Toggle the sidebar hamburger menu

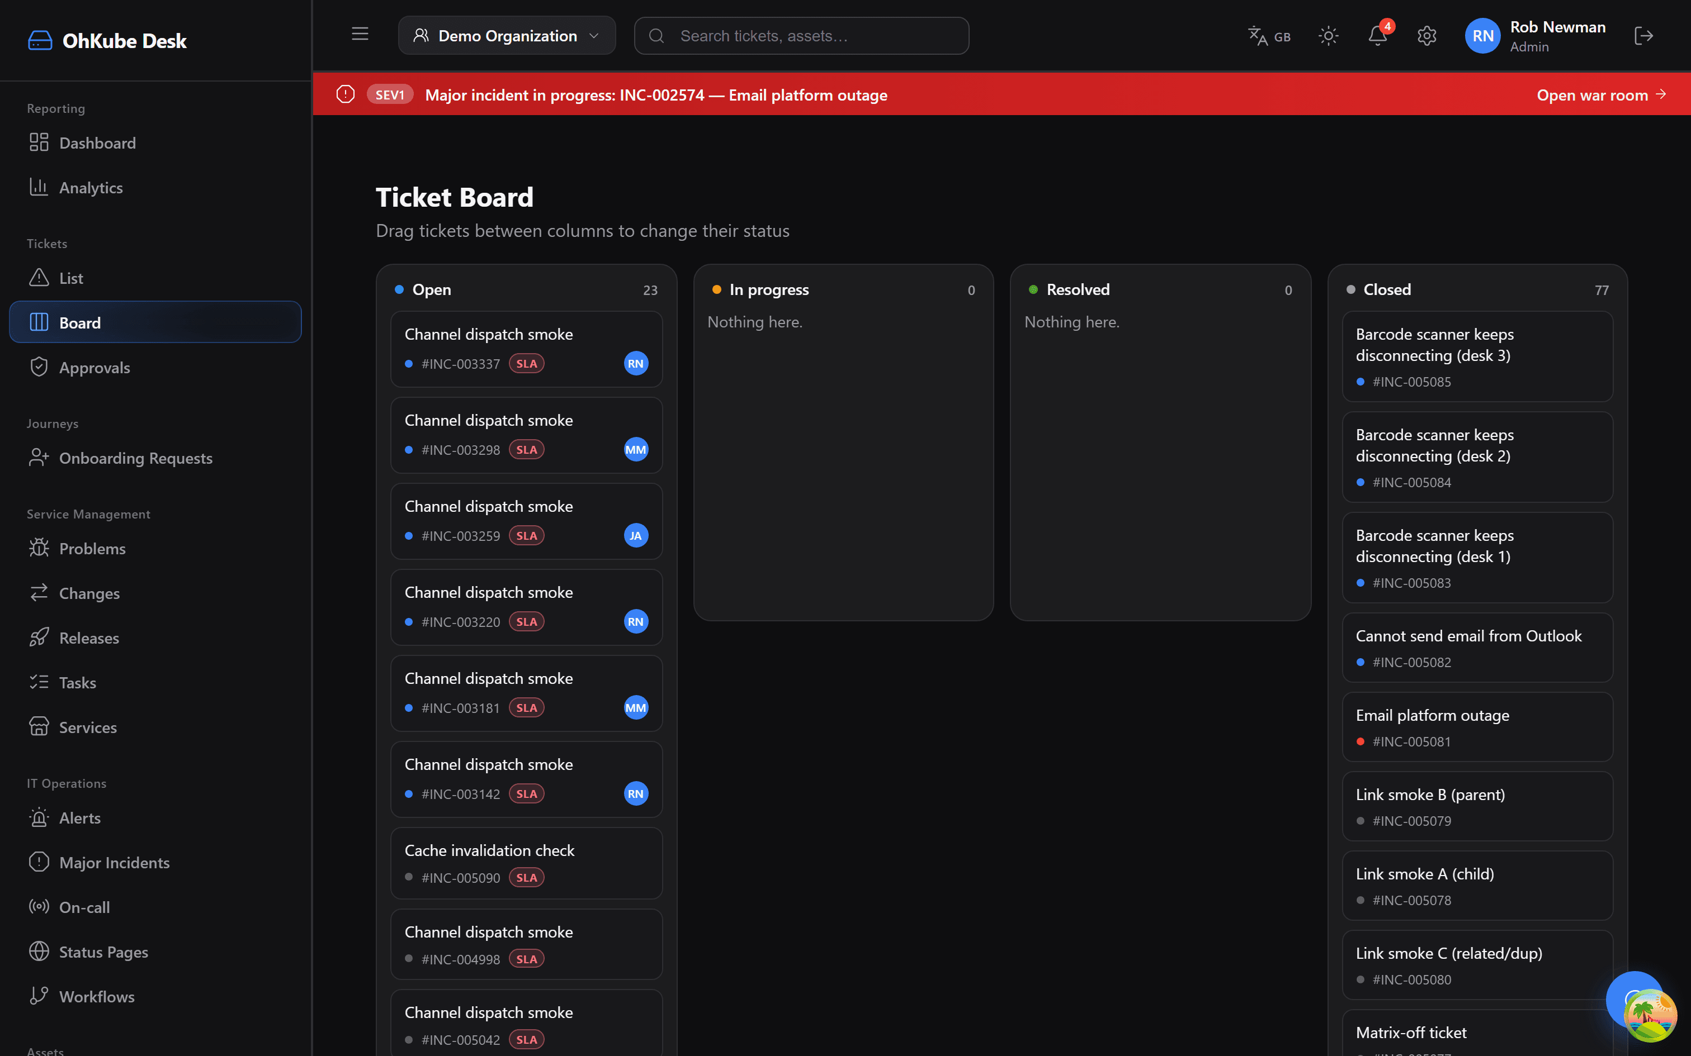[360, 34]
